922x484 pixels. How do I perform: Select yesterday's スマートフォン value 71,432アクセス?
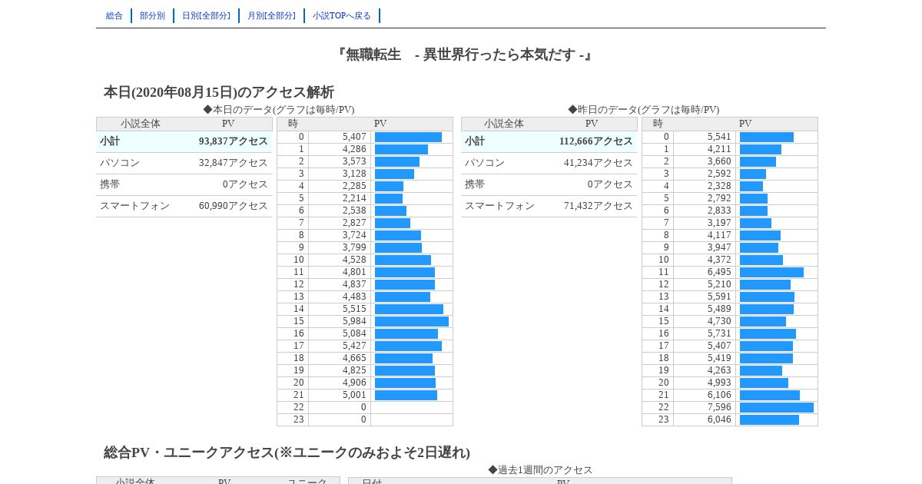pos(599,206)
